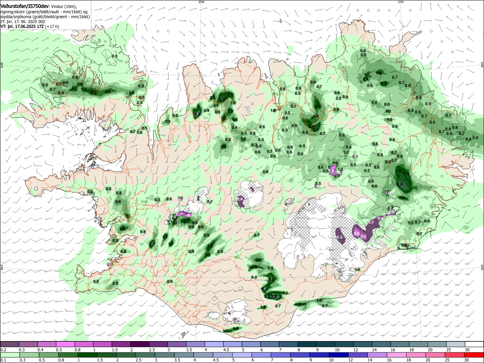
Task: Pick the snow legend swatch between 6 and 7
Action: tap(269, 344)
